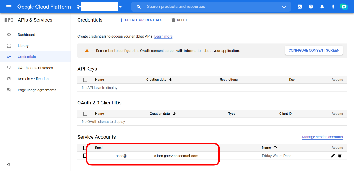Click the OAuth consent screen sidebar icon

(x=9, y=68)
